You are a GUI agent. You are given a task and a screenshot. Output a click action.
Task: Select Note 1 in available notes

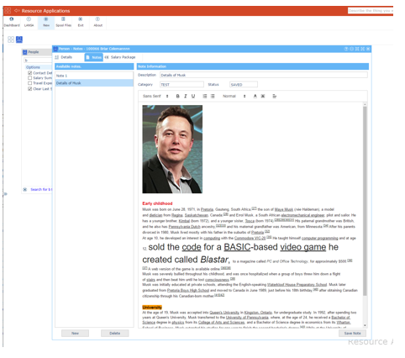(94, 76)
